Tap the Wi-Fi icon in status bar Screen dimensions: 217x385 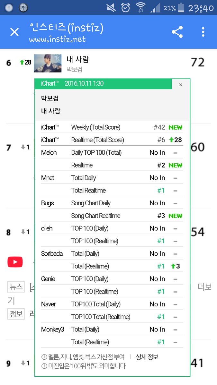(x=140, y=7)
